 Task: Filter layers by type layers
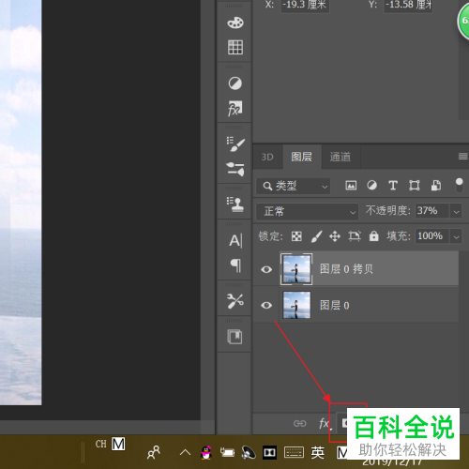[x=393, y=186]
